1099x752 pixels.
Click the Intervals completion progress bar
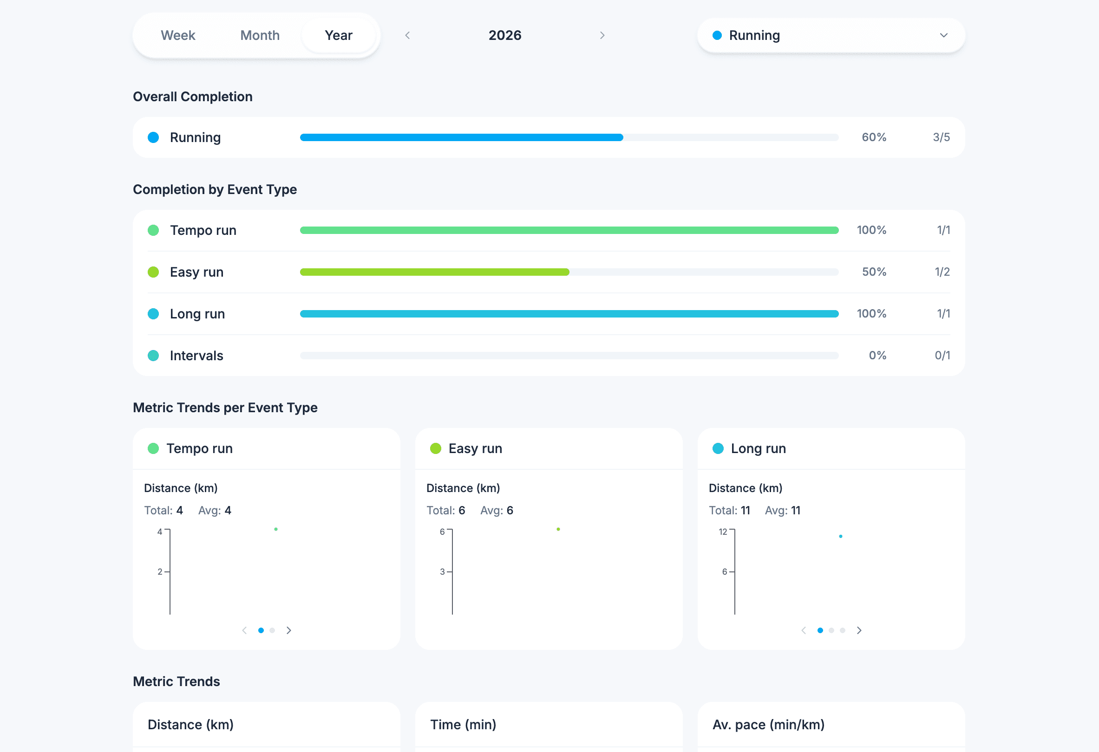pyautogui.click(x=569, y=356)
